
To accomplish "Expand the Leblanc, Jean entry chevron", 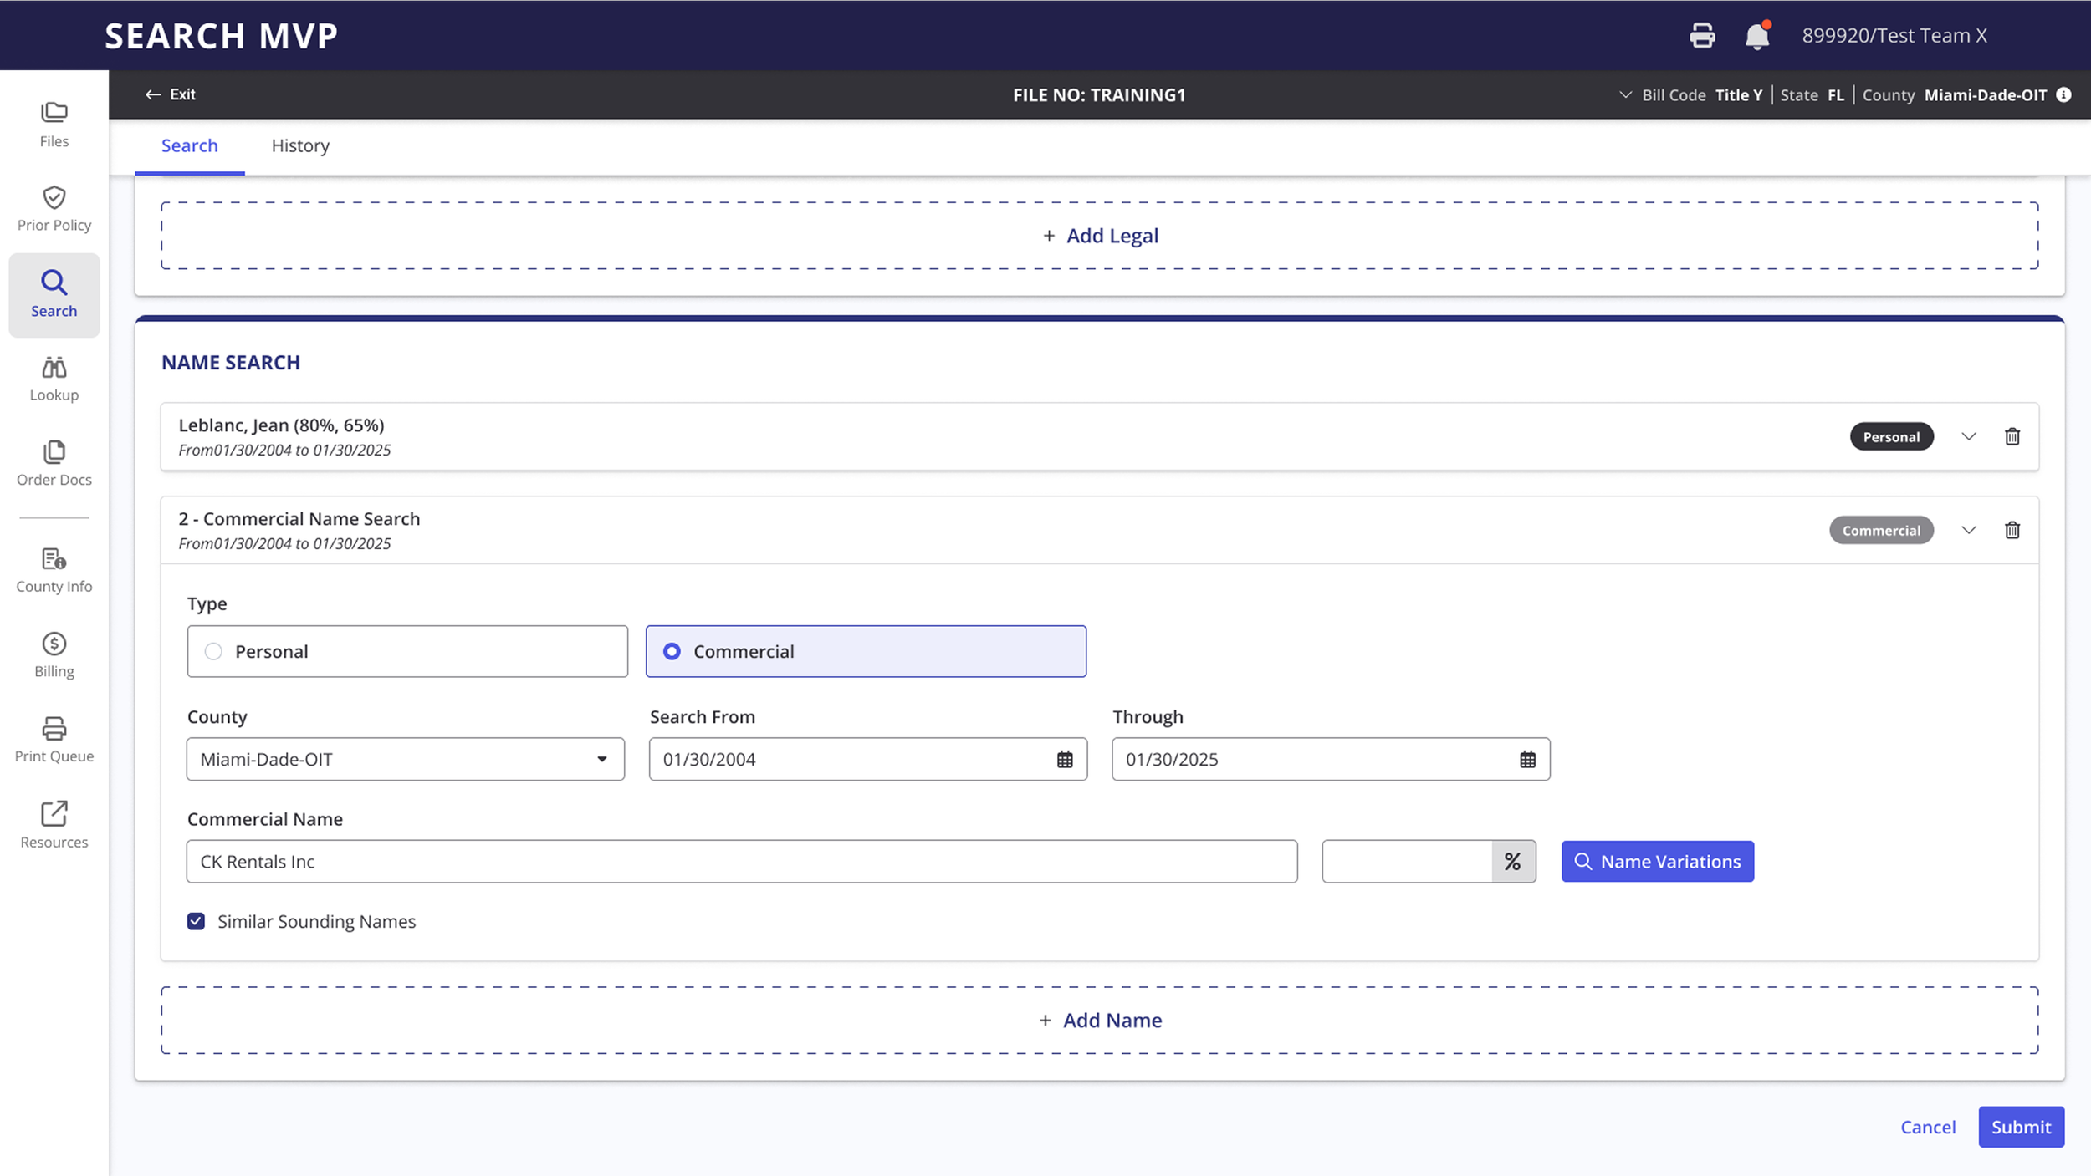I will pyautogui.click(x=1968, y=436).
